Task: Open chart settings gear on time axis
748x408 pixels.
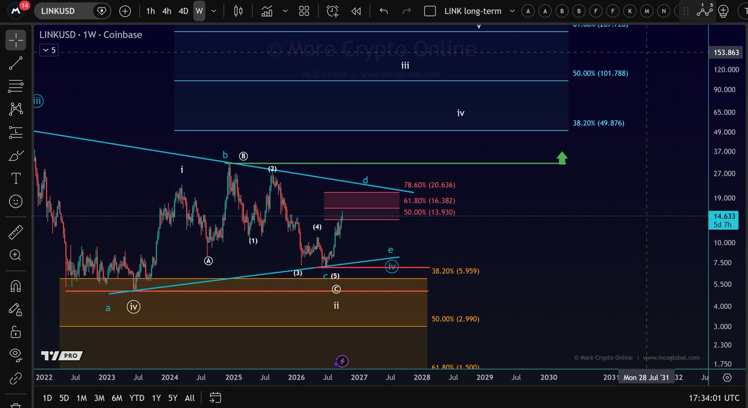Action: pyautogui.click(x=727, y=377)
